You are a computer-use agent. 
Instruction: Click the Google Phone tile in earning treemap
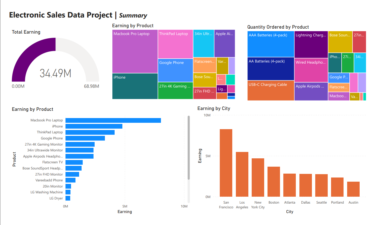click(175, 70)
